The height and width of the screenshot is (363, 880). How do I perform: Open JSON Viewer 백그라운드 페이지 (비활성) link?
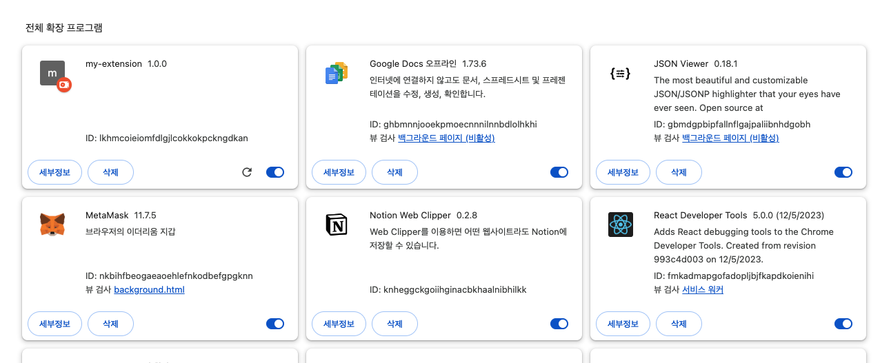pyautogui.click(x=730, y=138)
